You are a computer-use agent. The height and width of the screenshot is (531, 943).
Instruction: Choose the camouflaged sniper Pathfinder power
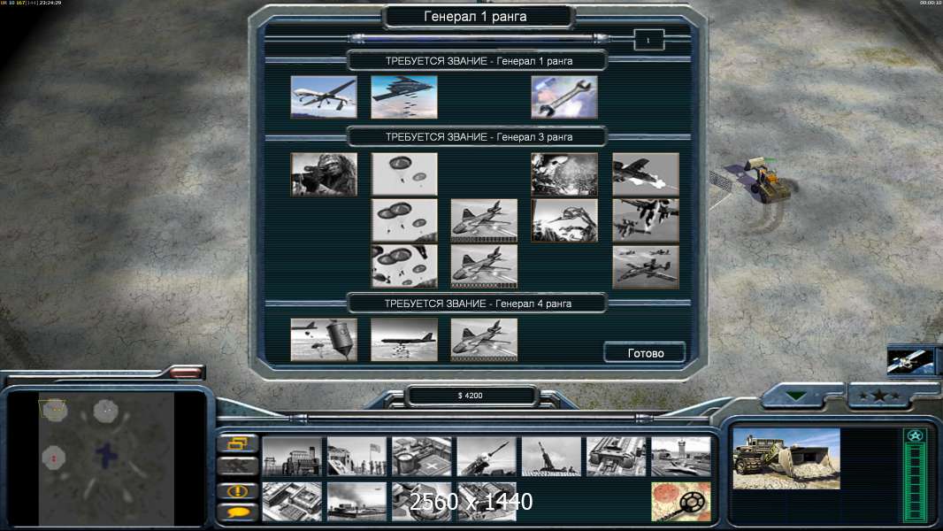pyautogui.click(x=324, y=174)
